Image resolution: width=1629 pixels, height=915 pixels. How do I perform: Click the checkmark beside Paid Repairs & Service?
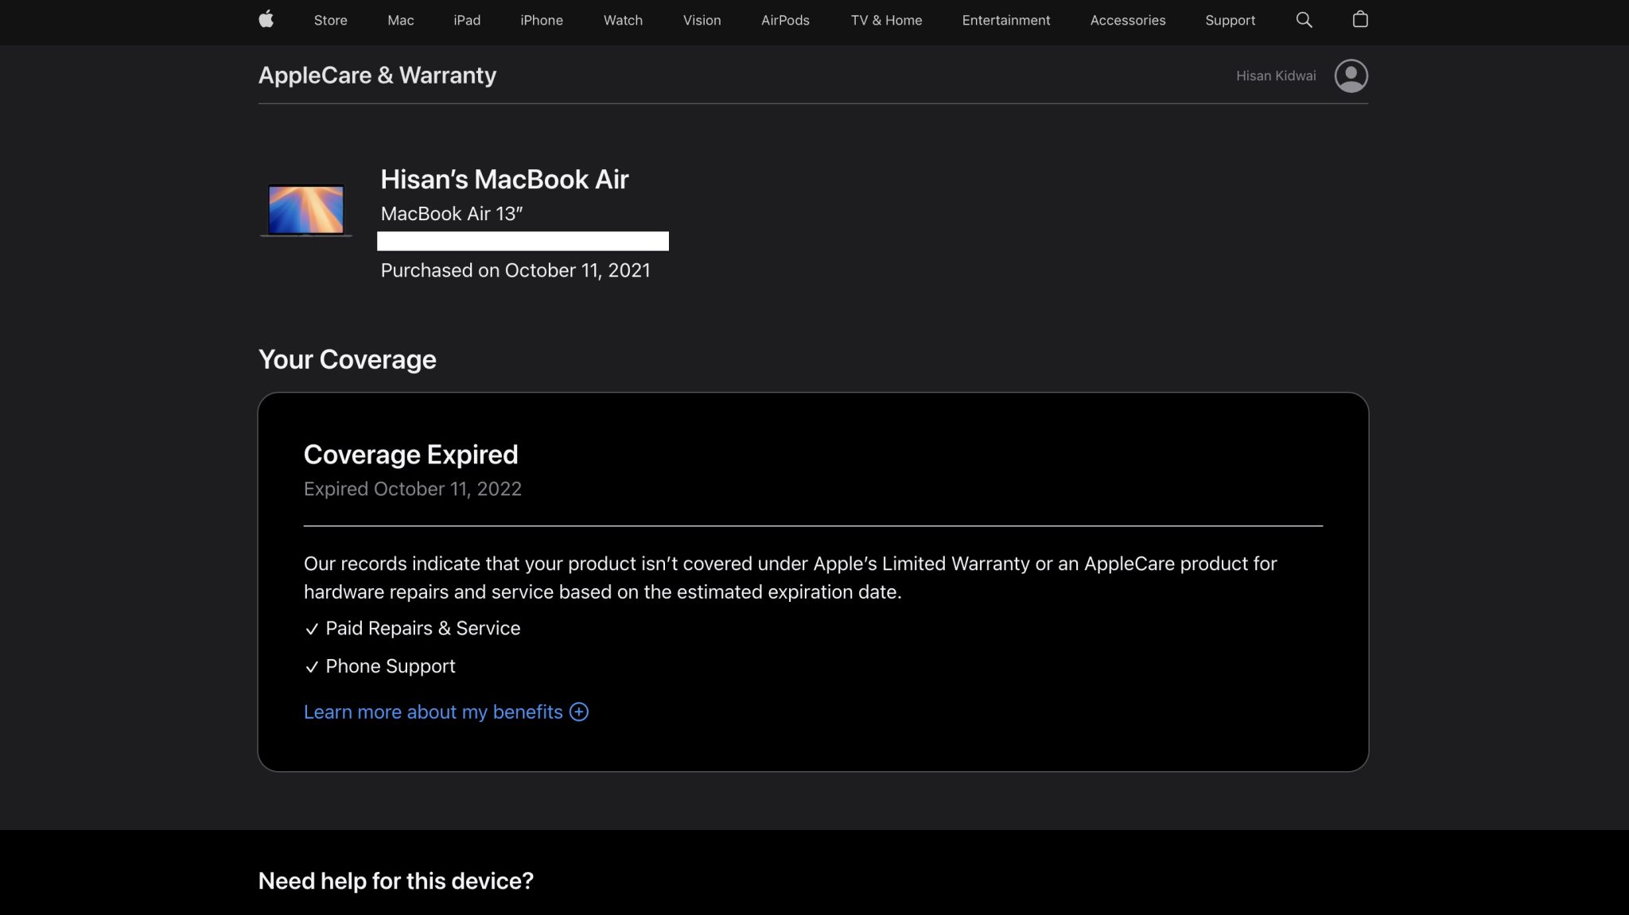(311, 629)
